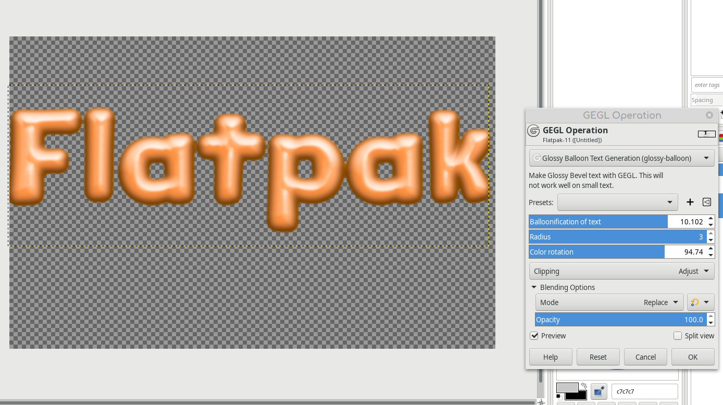Click the Spacing slider in brushes panel
The height and width of the screenshot is (405, 723).
point(707,100)
